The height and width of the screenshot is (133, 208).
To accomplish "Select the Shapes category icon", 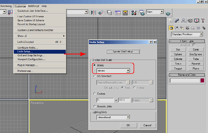I will tap(177, 28).
